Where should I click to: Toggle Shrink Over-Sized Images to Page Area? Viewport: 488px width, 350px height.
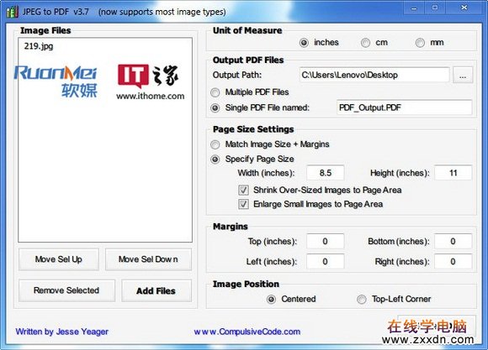click(243, 190)
